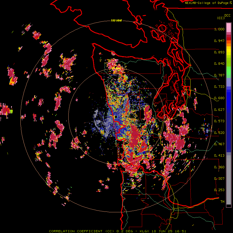Select the 0.520 scale value
233x233 pixels.
pyautogui.click(x=219, y=133)
